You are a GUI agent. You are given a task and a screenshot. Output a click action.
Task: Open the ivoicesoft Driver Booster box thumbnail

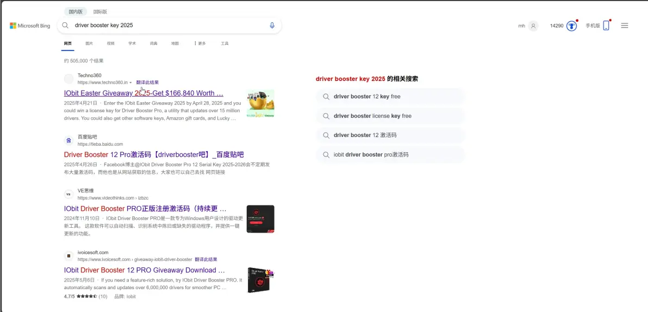(x=260, y=280)
